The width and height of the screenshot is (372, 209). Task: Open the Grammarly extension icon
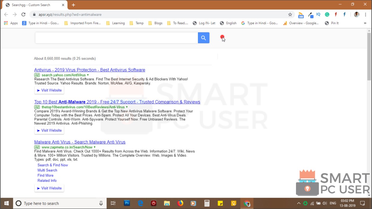point(327,14)
